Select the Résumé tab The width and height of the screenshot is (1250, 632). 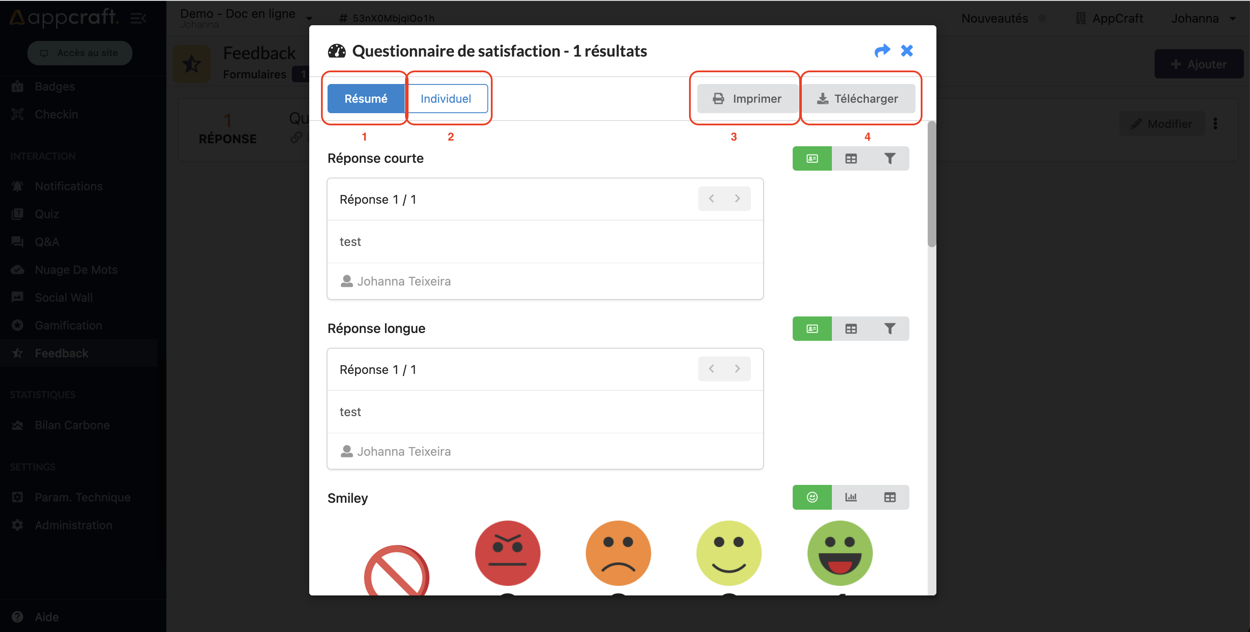click(x=365, y=98)
